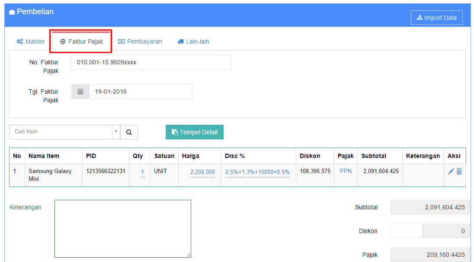Click the Diskon percentage input box
Viewport: 474px width, 262px height.
pos(406,231)
